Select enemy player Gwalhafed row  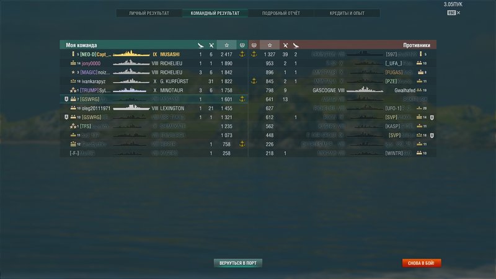coord(342,90)
